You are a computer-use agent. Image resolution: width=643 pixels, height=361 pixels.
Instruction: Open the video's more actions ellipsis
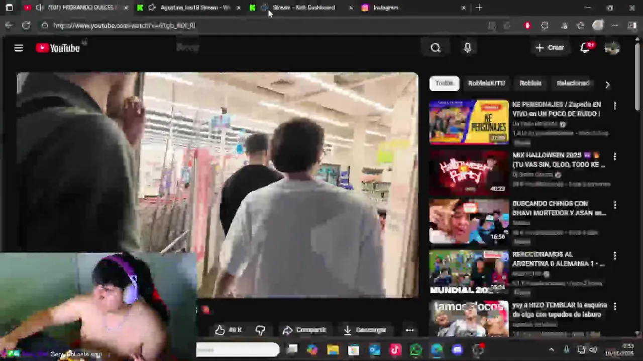[410, 330]
